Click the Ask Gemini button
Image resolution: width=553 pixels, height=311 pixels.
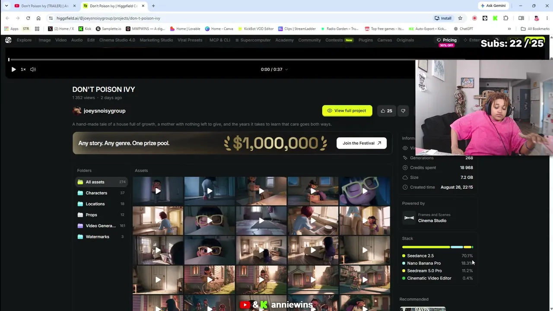tap(493, 6)
